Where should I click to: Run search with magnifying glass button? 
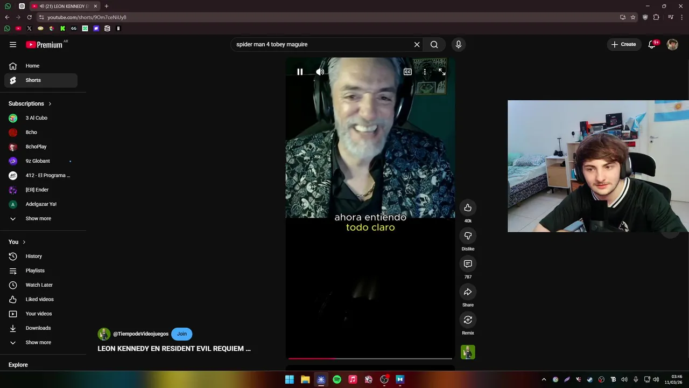(434, 44)
